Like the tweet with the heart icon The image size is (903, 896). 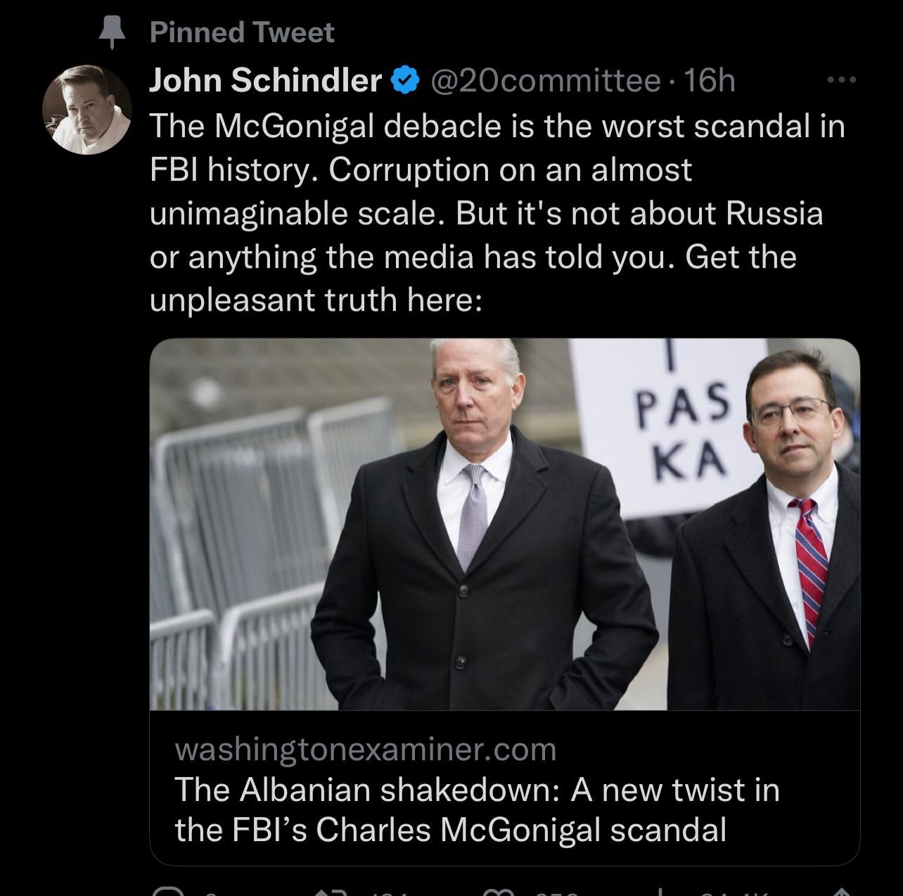pos(498,892)
